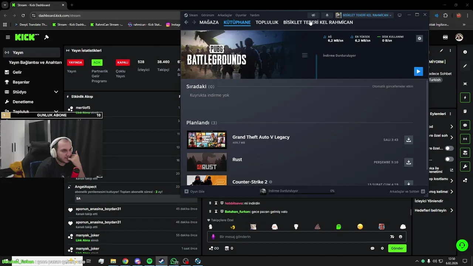Open Steam download settings gear
The width and height of the screenshot is (473, 266).
pyautogui.click(x=419, y=38)
